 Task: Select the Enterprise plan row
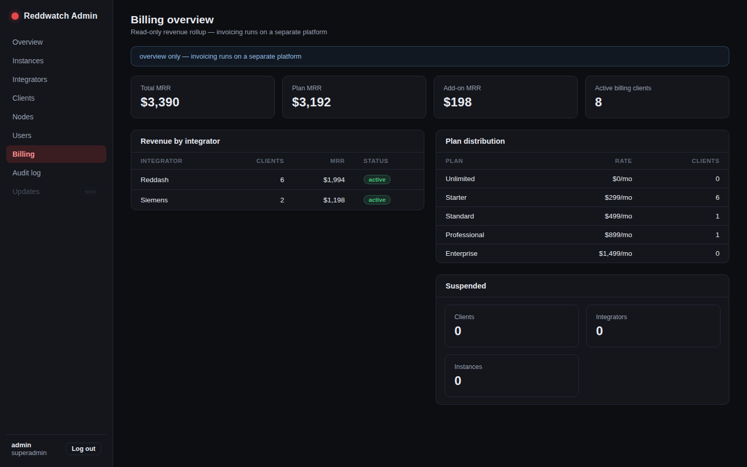(583, 254)
